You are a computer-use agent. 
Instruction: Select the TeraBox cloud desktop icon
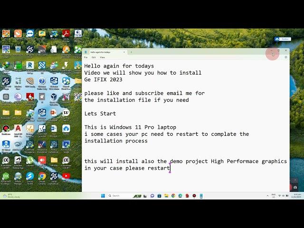point(66,130)
